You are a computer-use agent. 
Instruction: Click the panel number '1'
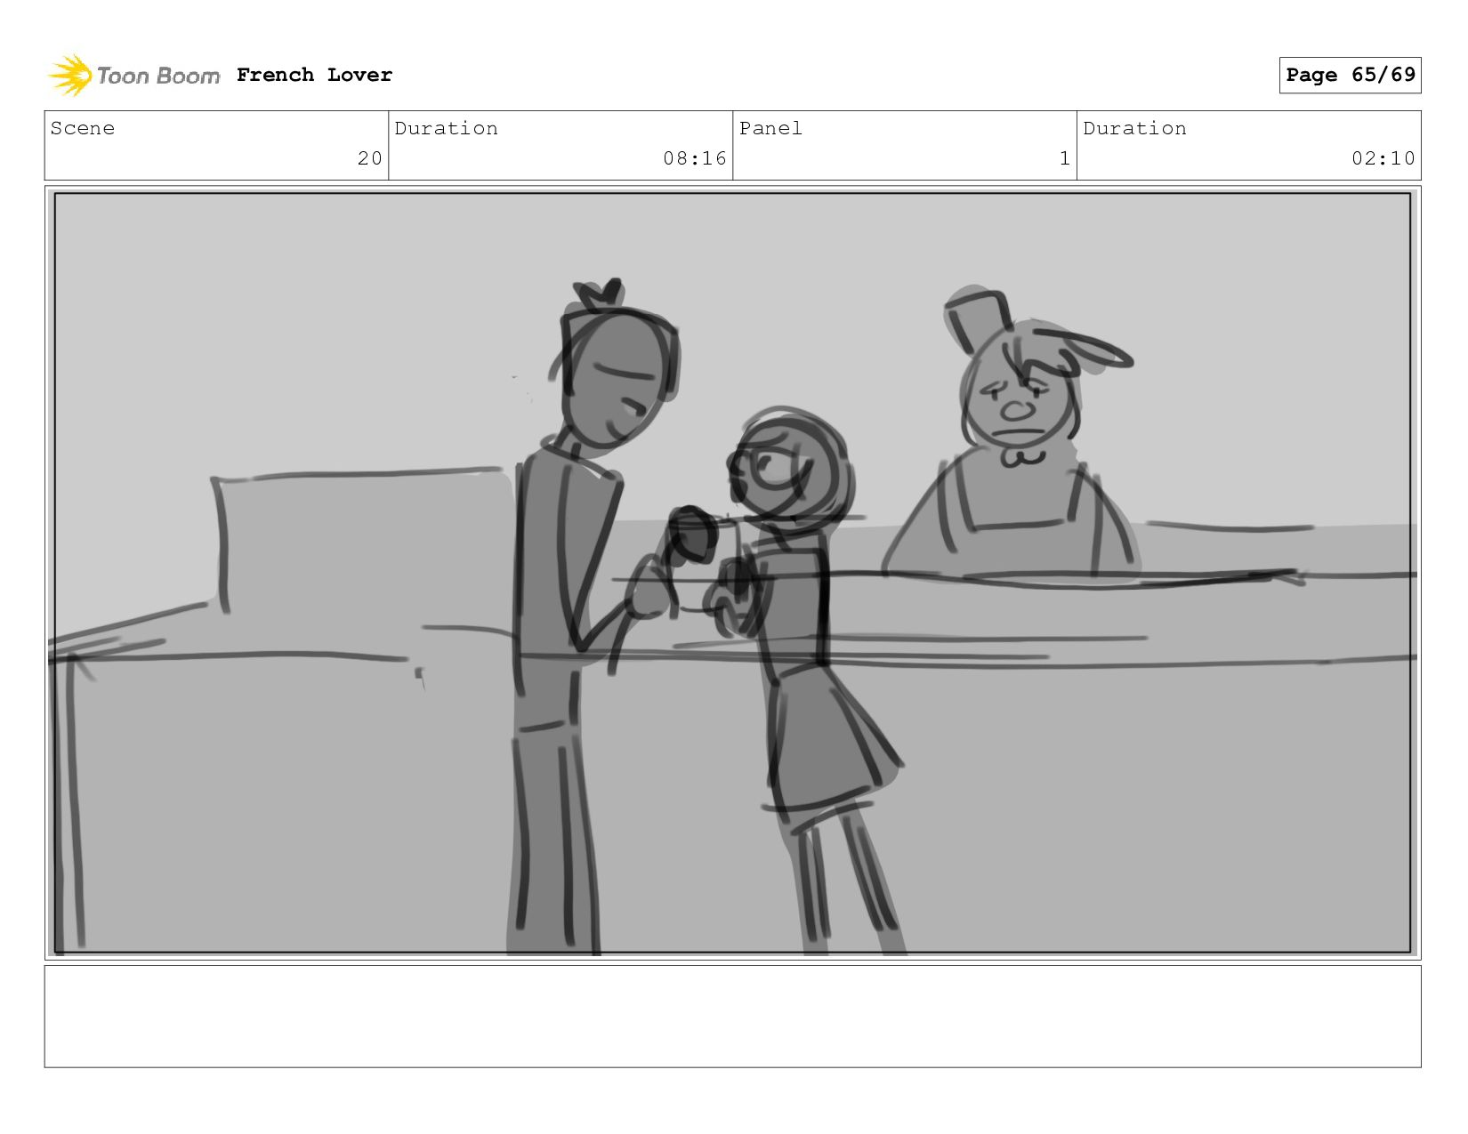tap(1065, 158)
